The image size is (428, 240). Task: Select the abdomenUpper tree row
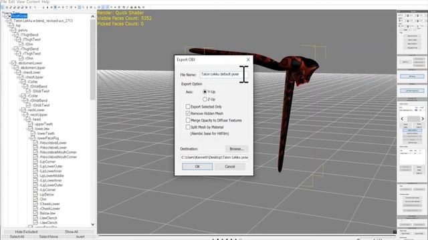[33, 68]
